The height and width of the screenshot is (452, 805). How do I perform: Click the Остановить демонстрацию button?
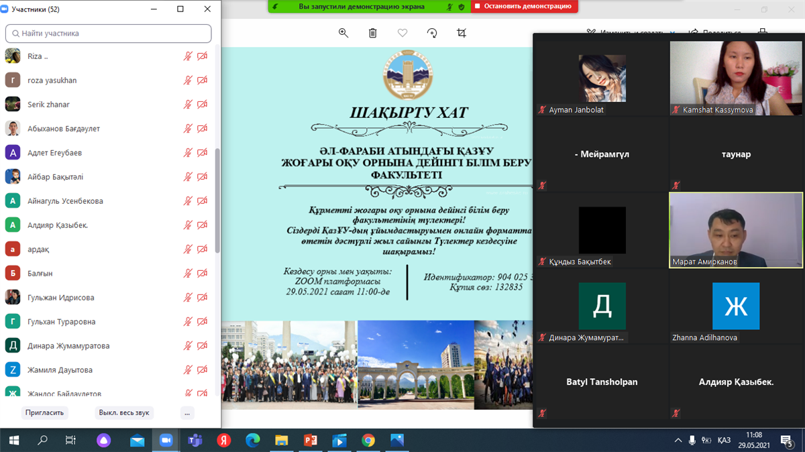point(523,7)
